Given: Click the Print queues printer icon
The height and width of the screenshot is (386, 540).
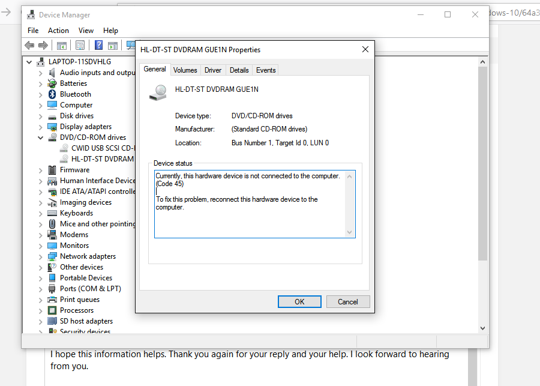Looking at the screenshot, I should pos(52,300).
